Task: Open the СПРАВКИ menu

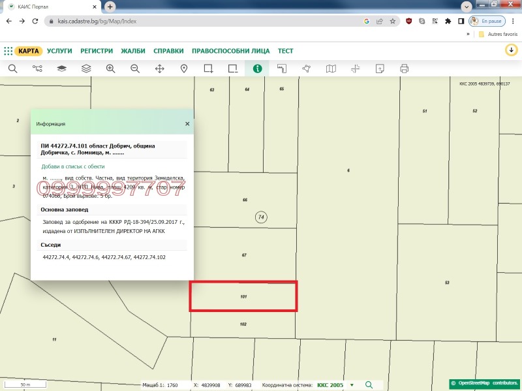Action: 168,51
